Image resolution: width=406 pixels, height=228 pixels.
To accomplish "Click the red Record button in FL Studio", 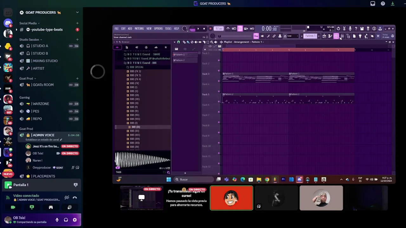I will pos(210,28).
